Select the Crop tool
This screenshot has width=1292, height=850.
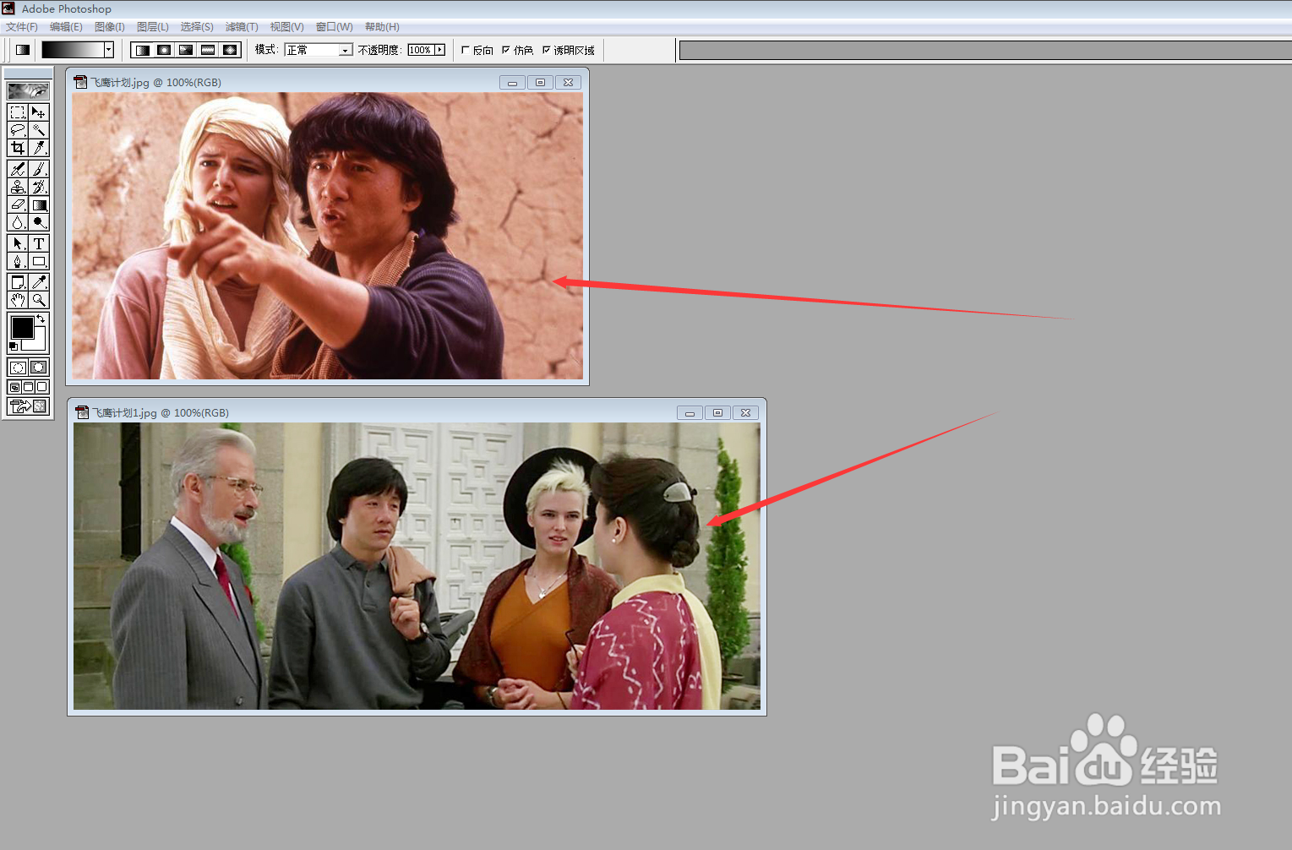point(18,148)
